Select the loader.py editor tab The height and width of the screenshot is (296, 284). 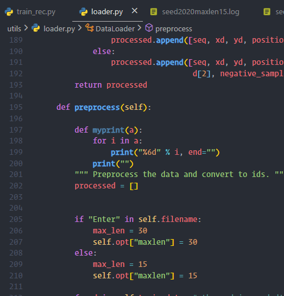coord(107,12)
